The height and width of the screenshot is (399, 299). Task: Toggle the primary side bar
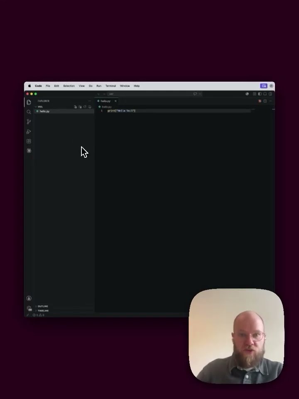pos(260,94)
